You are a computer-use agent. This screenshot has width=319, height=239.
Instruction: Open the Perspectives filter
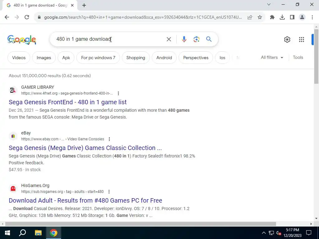pyautogui.click(x=196, y=58)
